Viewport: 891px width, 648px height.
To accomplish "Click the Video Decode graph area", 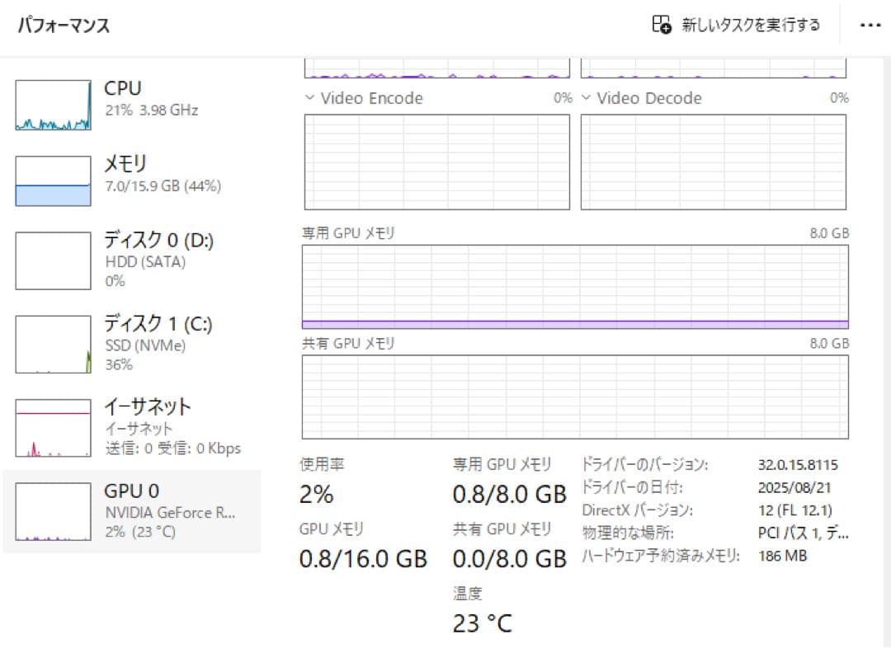I will (x=714, y=162).
